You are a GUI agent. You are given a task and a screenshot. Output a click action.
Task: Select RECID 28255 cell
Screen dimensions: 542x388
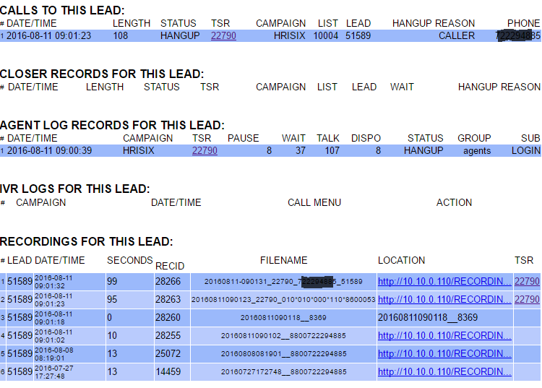172,335
